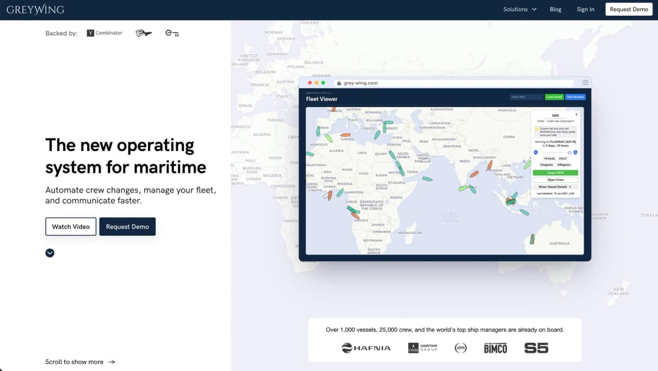Open the Solutions dropdown
The image size is (658, 371).
coord(520,9)
